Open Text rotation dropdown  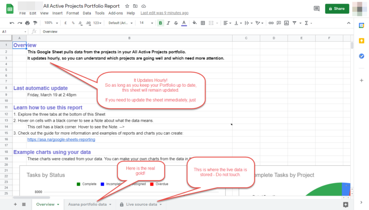(259, 23)
